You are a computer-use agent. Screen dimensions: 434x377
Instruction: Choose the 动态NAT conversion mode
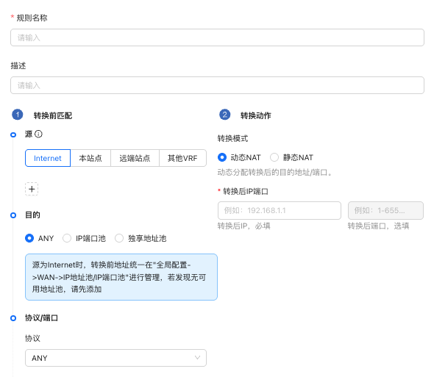point(222,157)
